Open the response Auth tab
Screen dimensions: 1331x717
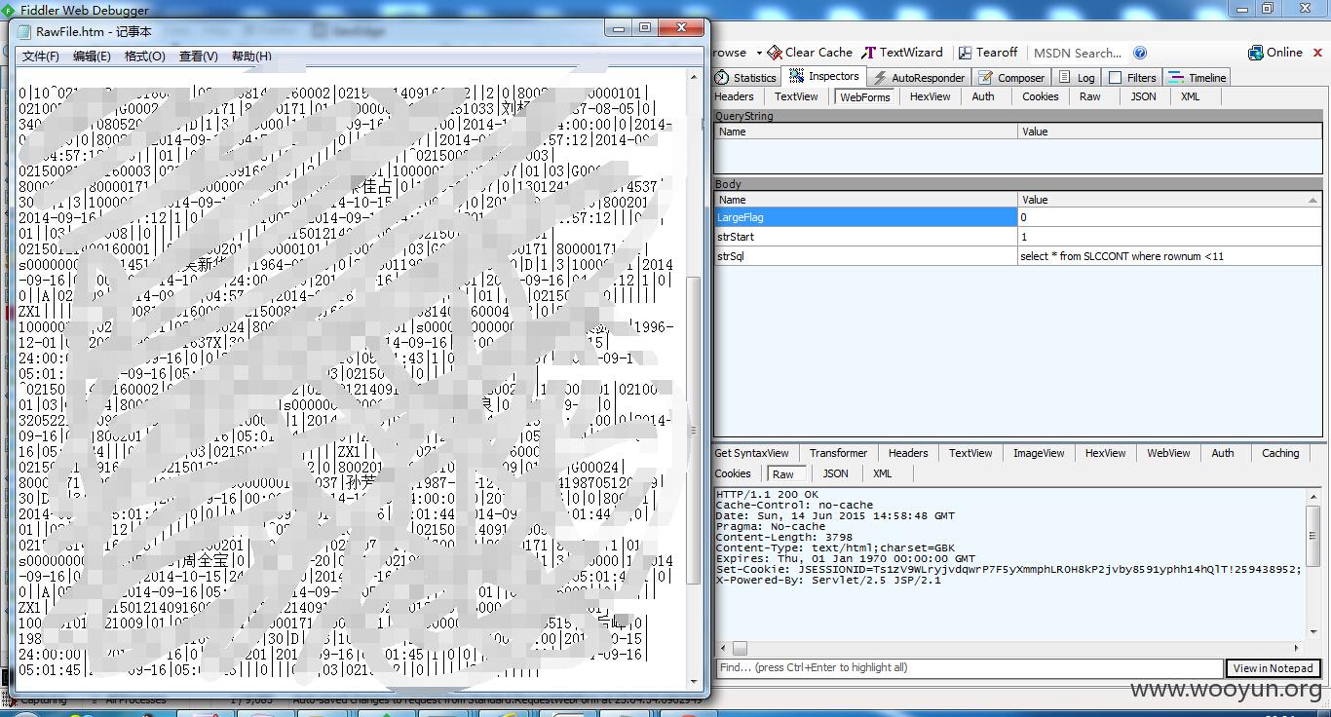(1223, 453)
